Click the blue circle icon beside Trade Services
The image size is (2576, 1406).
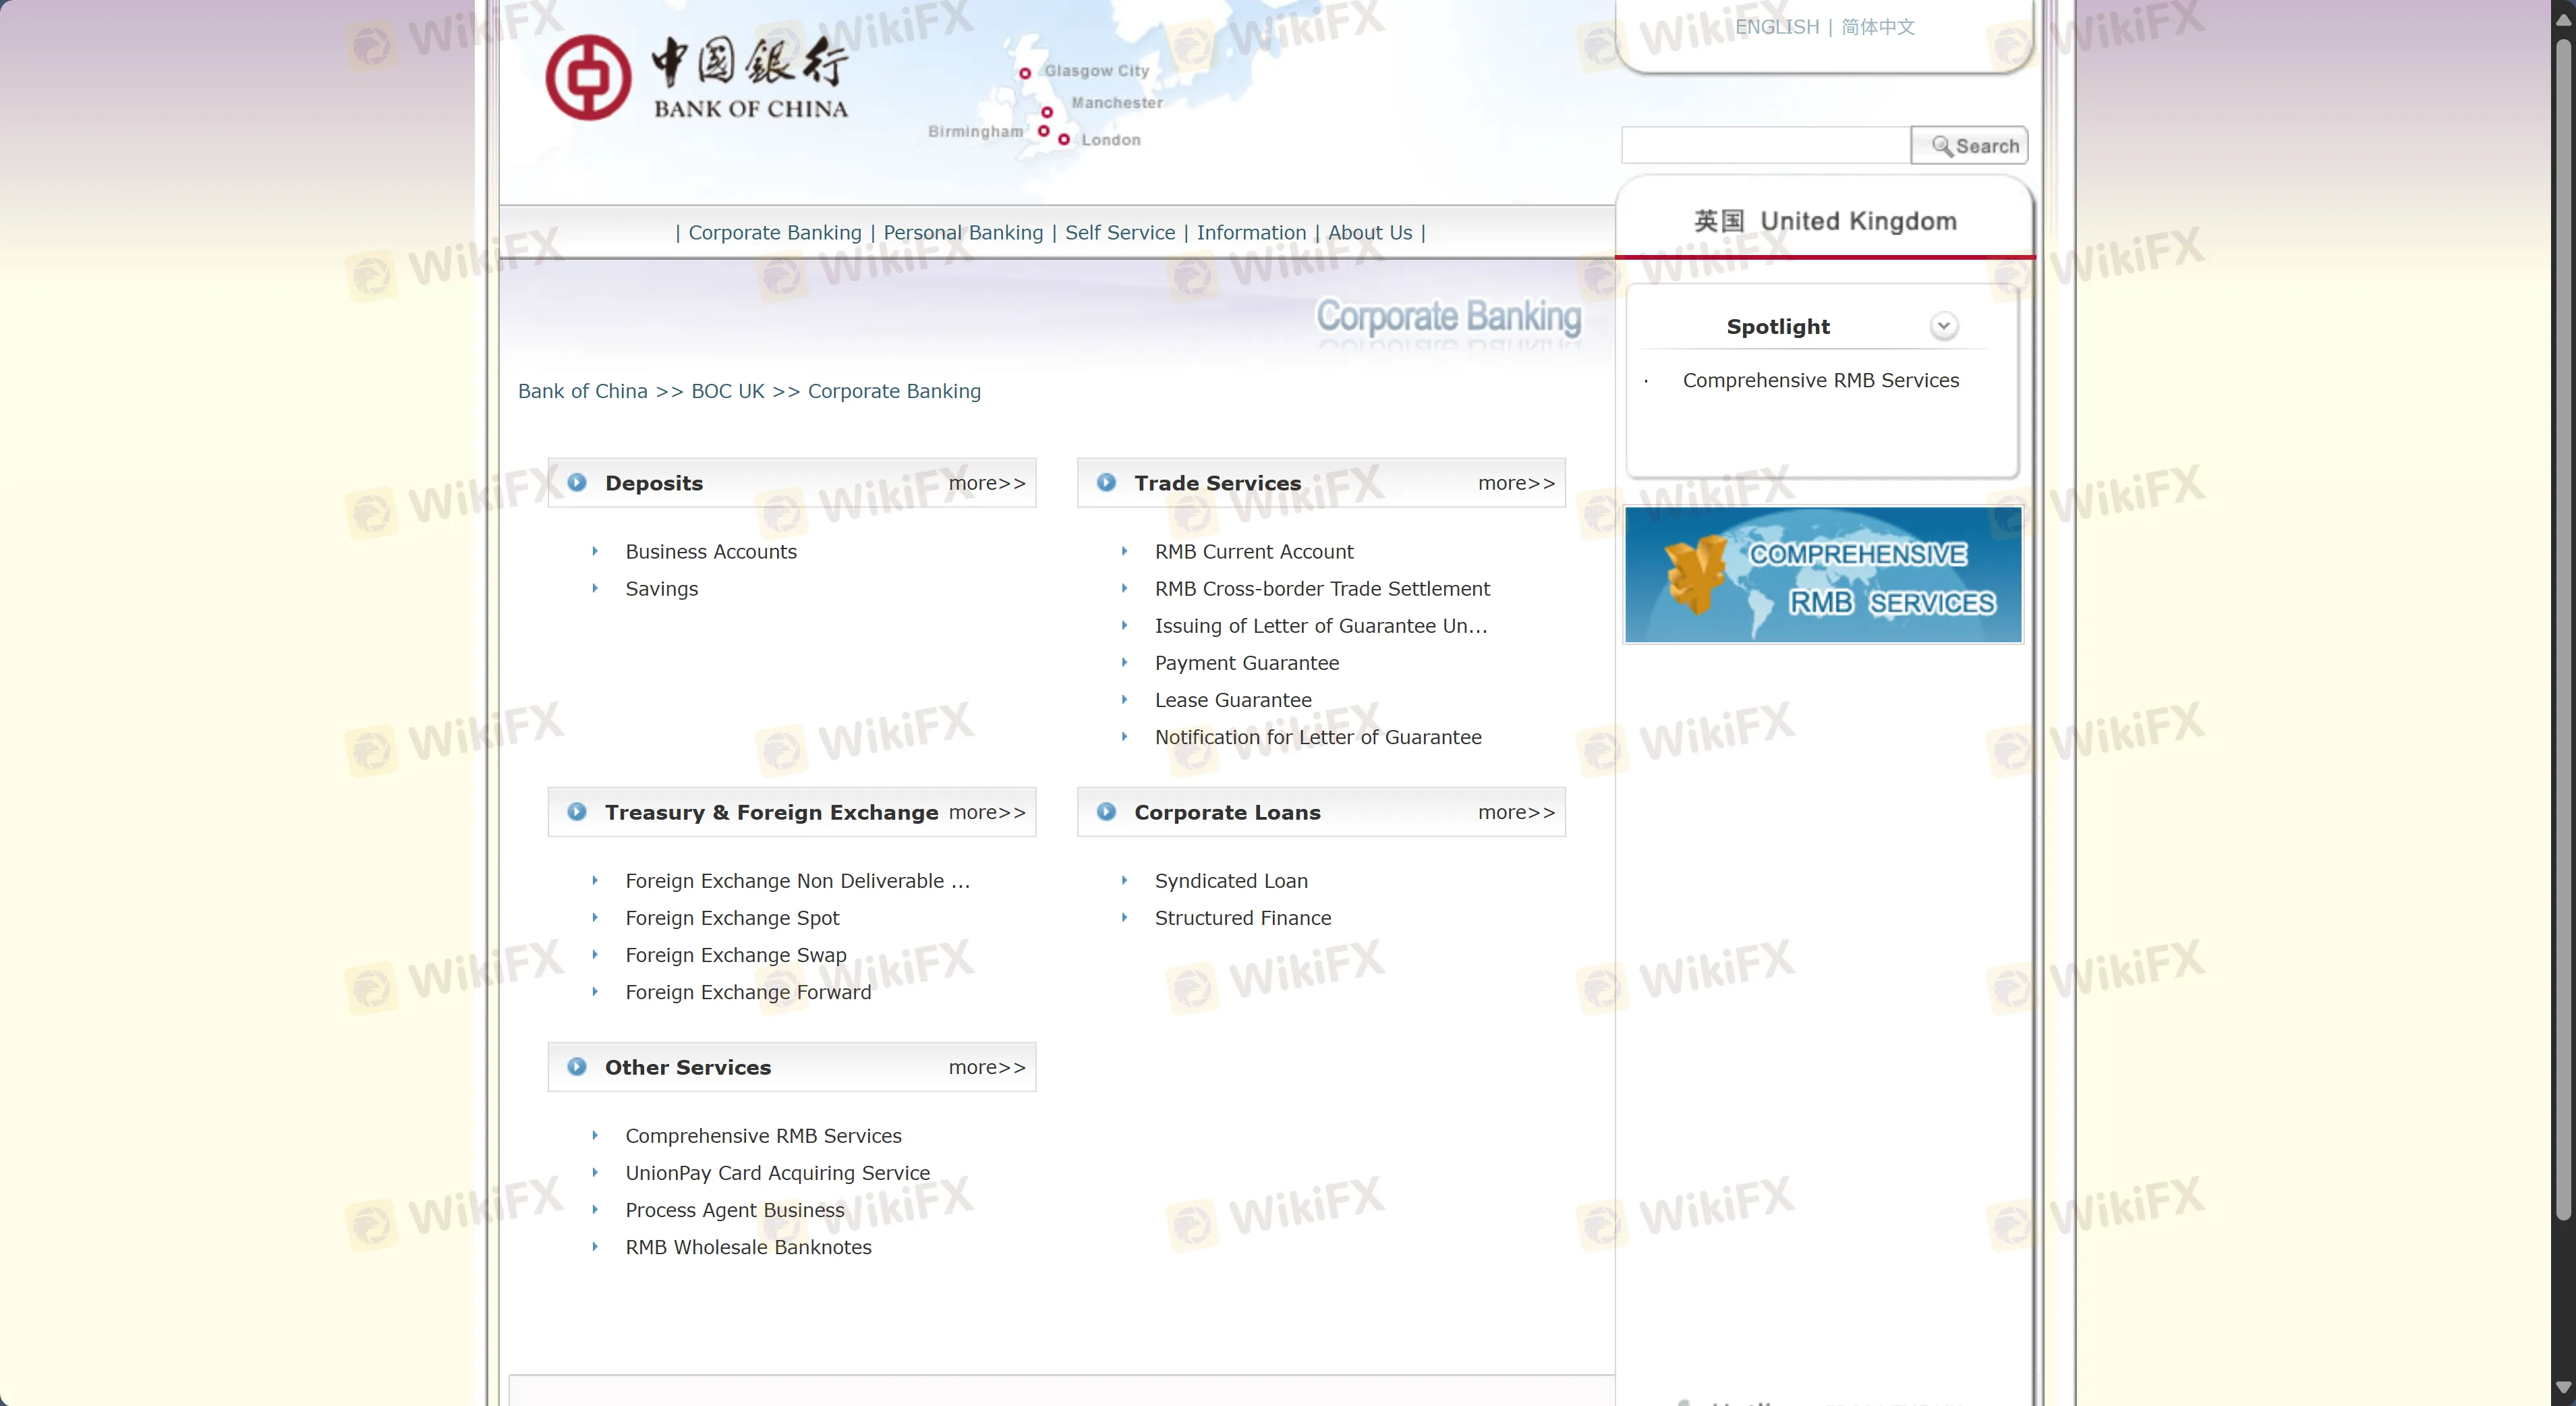tap(1106, 482)
